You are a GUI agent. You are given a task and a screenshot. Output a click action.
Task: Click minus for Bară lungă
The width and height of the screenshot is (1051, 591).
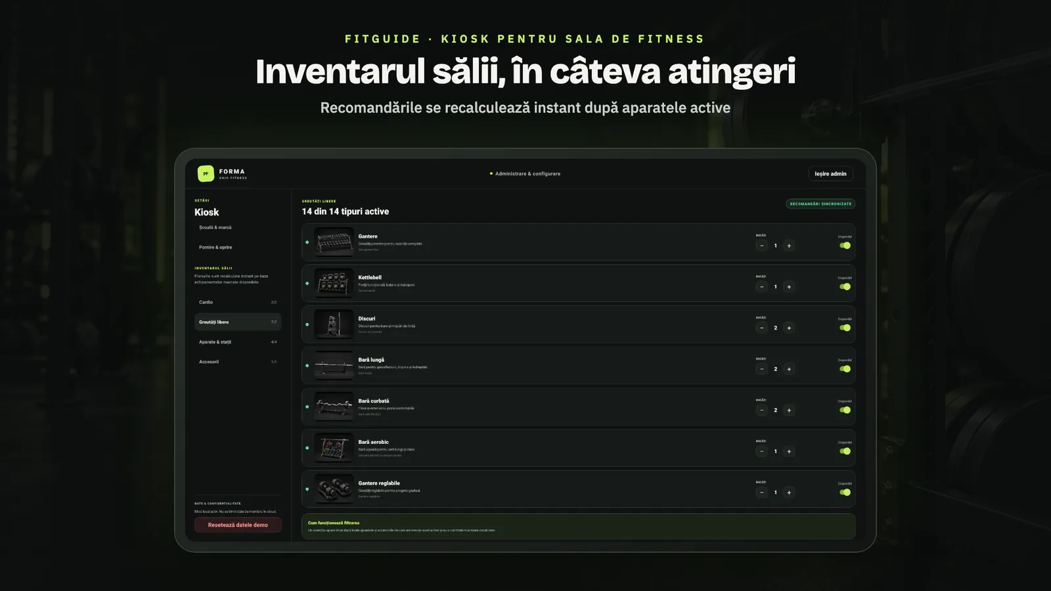click(761, 369)
